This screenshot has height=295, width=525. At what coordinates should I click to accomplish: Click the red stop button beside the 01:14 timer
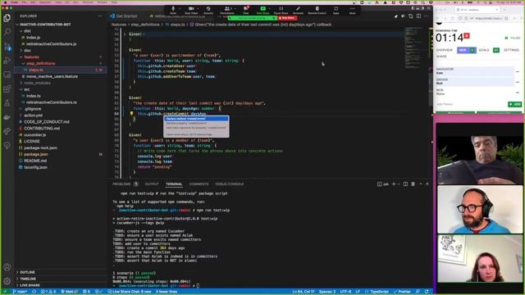[x=467, y=36]
